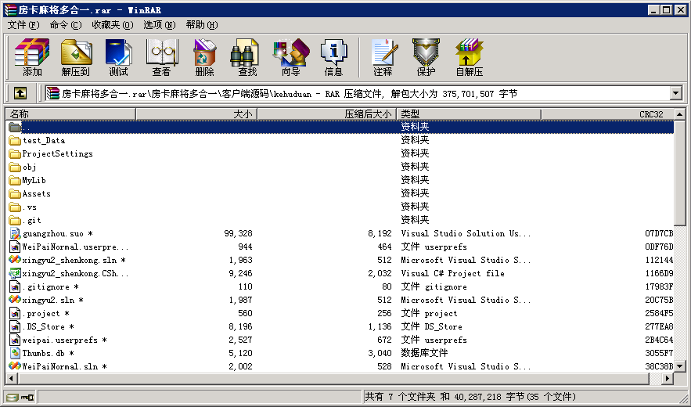Click the vertical scrollbar down arrow
Viewport: 691px width, 407px height.
coord(680,366)
